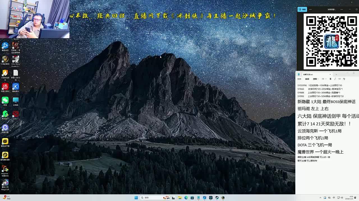Open the WeChat desktop shortcut

pos(5,100)
